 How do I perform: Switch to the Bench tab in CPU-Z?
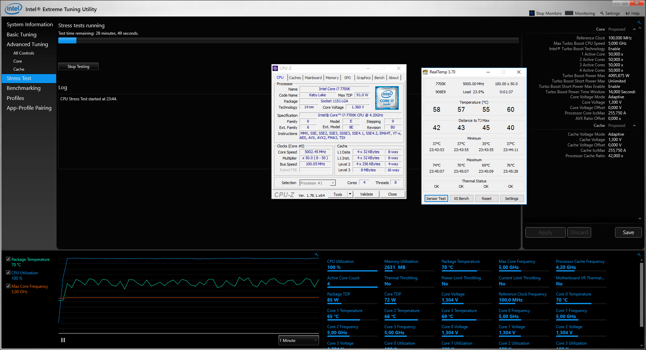[380, 78]
